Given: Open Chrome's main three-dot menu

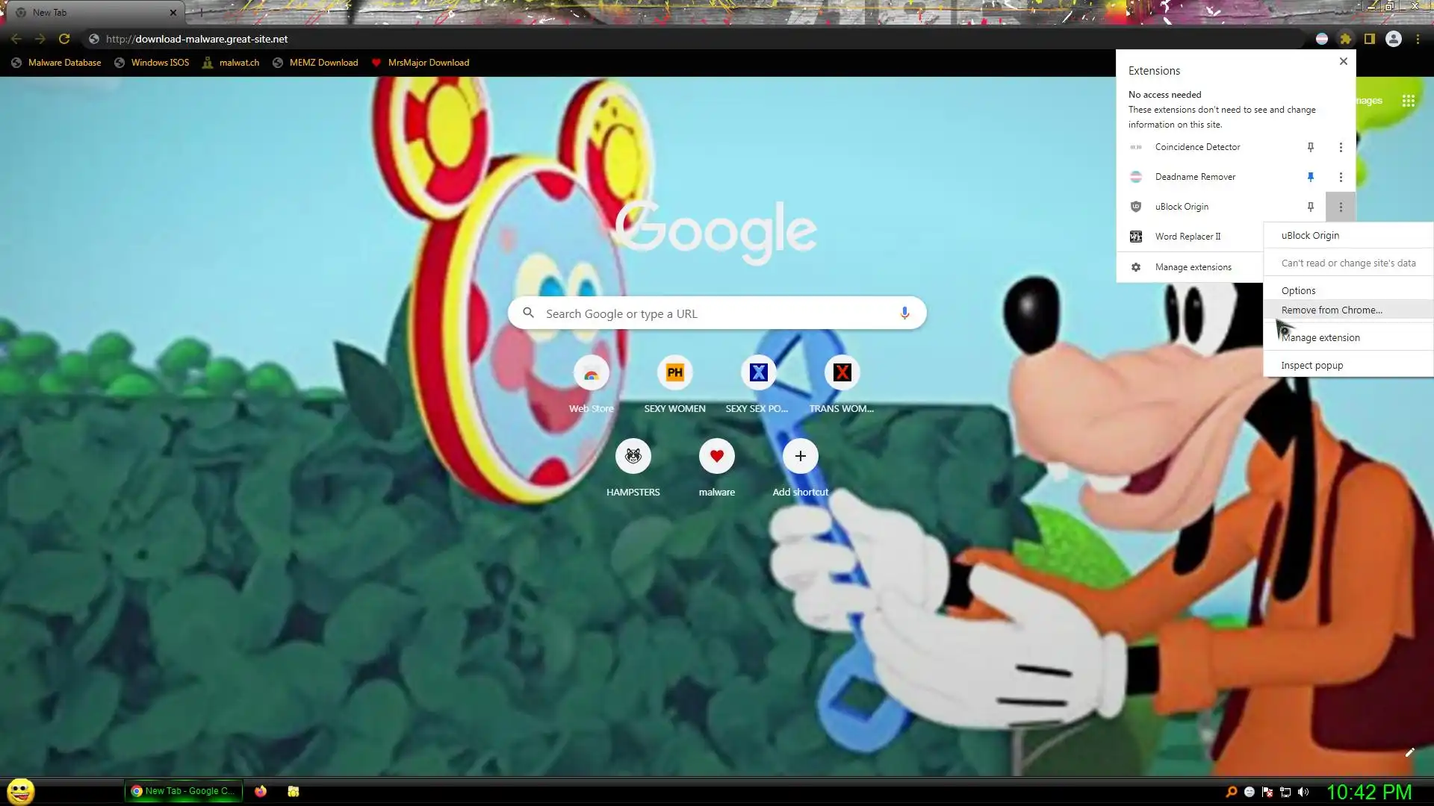Looking at the screenshot, I should (1418, 39).
